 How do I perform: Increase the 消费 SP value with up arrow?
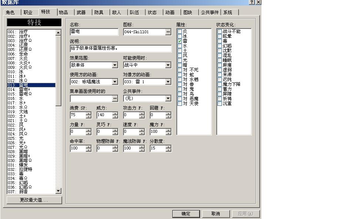click(88, 114)
